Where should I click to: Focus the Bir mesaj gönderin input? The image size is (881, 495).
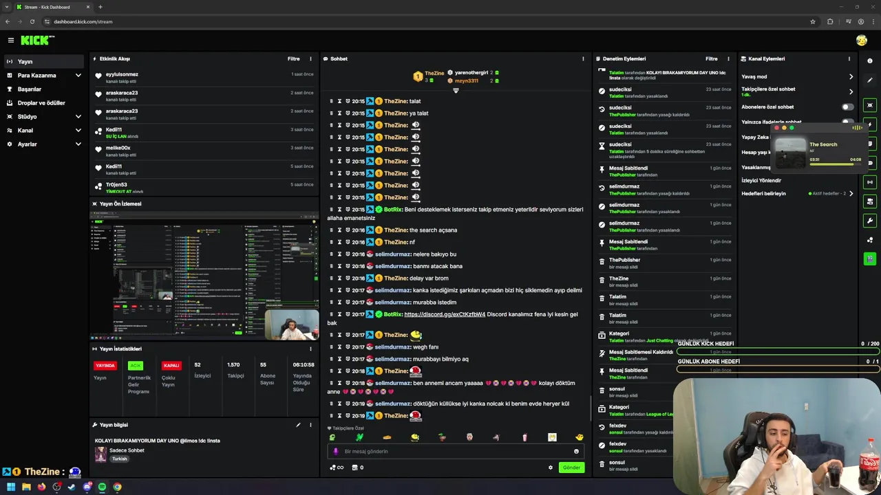pyautogui.click(x=454, y=452)
